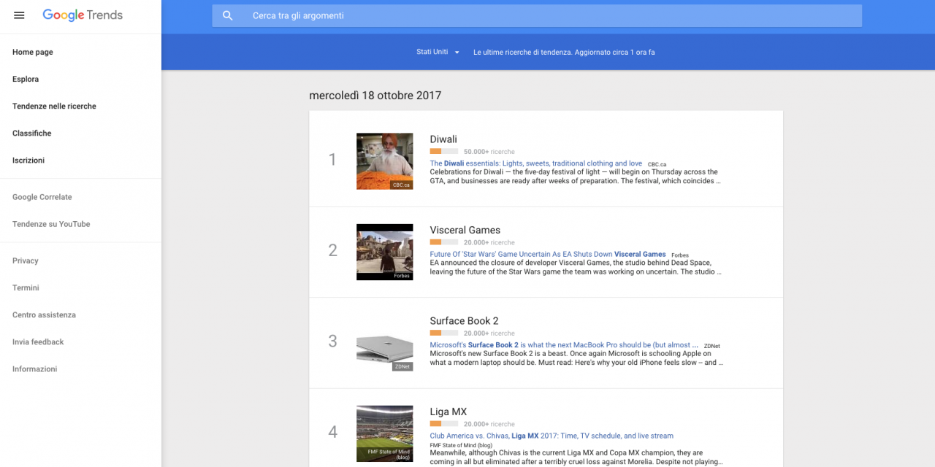This screenshot has height=467, width=935.
Task: Click the Liga MX article summary text
Action: point(576,457)
